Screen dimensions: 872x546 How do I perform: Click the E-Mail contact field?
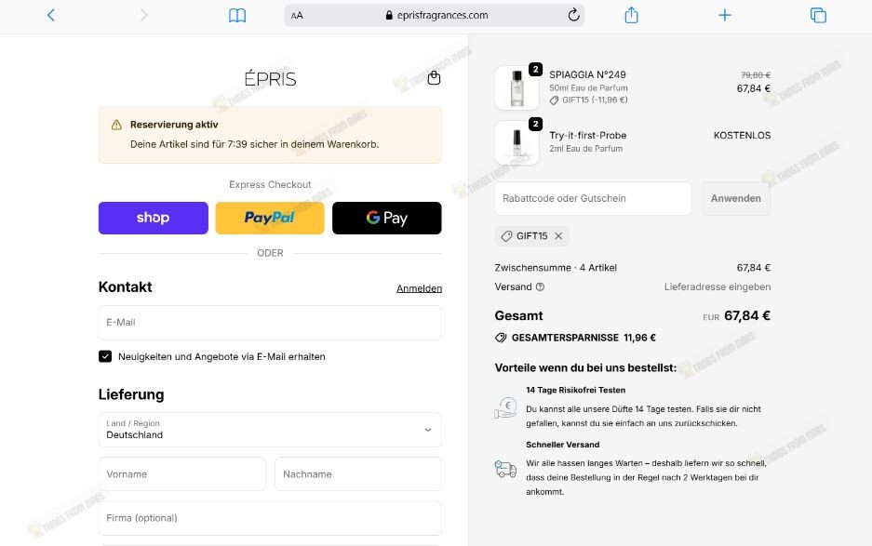(x=270, y=323)
